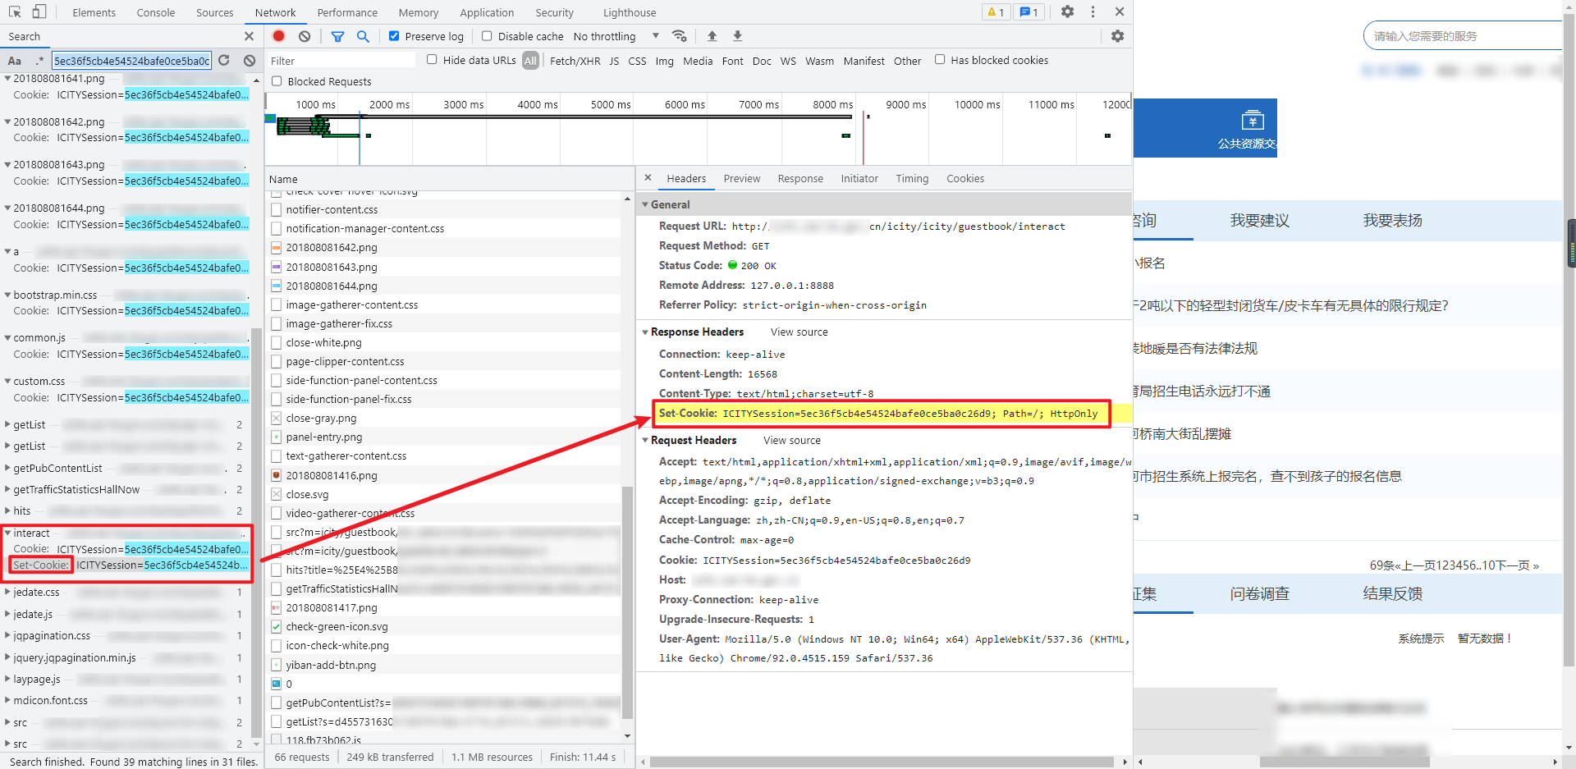Switch to Elements tab
This screenshot has height=769, width=1576.
pos(94,12)
